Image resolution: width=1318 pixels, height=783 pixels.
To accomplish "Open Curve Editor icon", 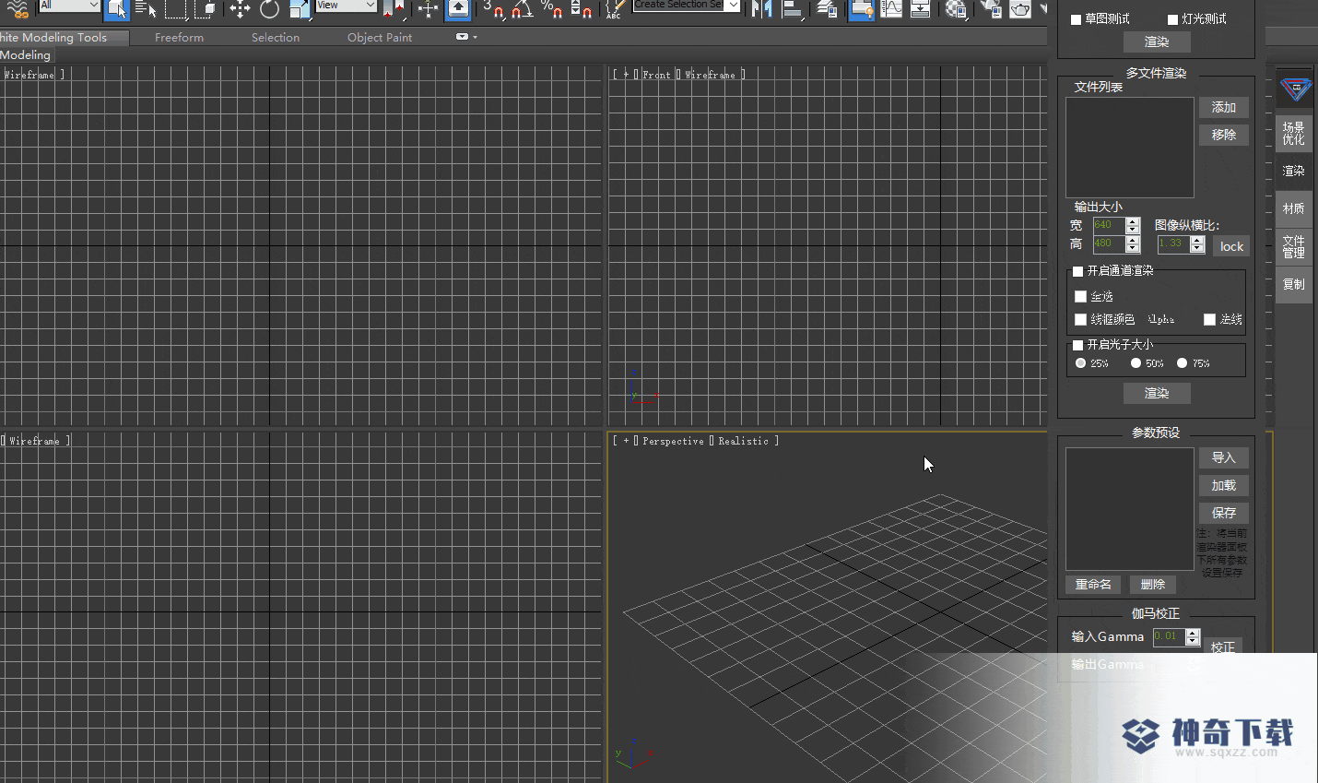I will [891, 9].
